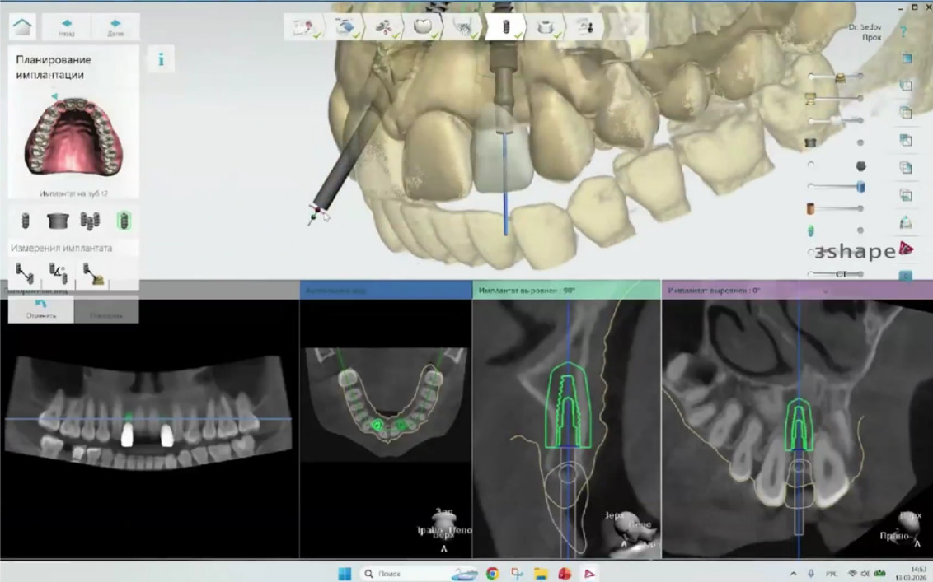933x582 pixels.
Task: Click the highlighted green implant icon
Action: 123,221
